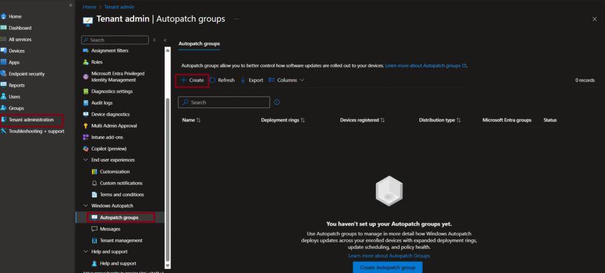Select the Autopatch groups tab

pos(199,44)
